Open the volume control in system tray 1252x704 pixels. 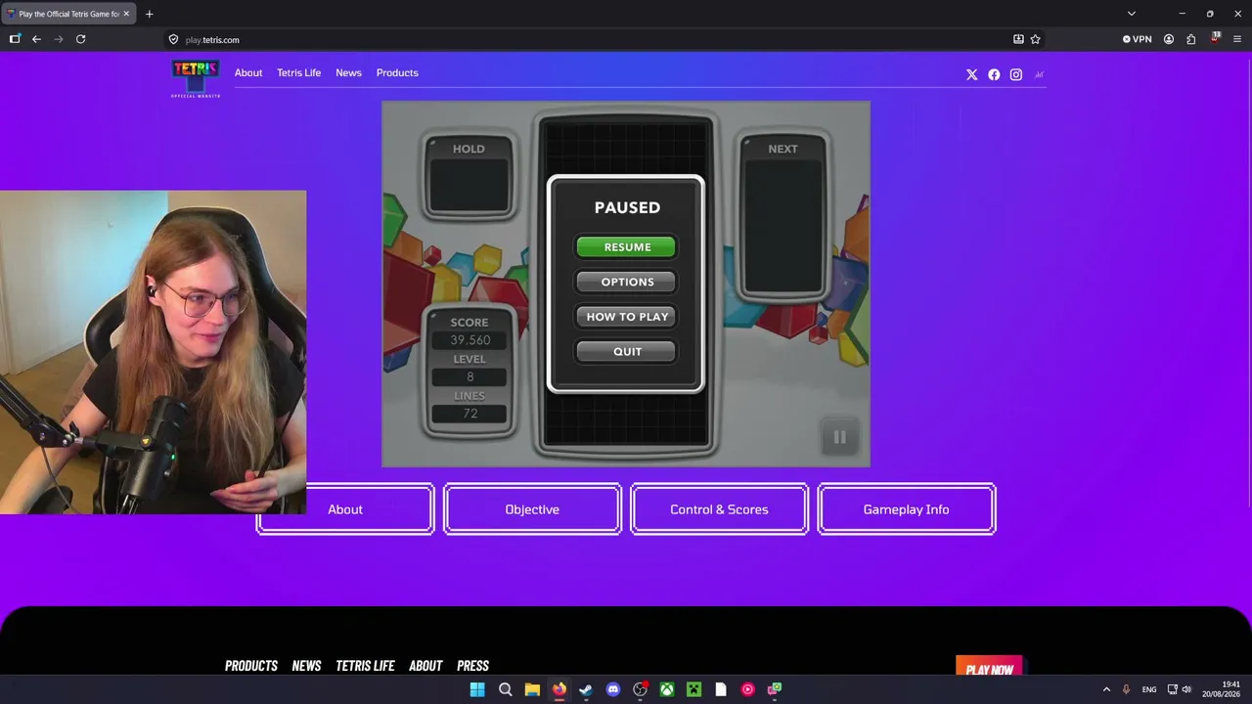(x=1186, y=689)
